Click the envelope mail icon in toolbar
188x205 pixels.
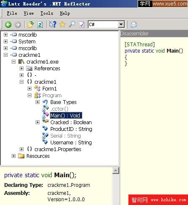[134, 24]
